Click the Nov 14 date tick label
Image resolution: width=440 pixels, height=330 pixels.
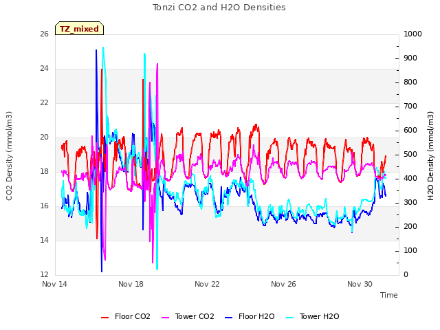(54, 284)
